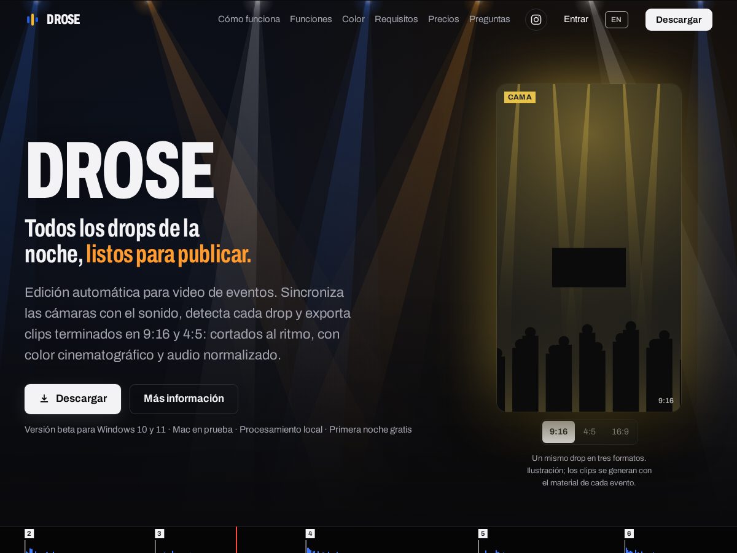Open the Cómo funciona section
Image resolution: width=737 pixels, height=553 pixels.
[x=249, y=19]
